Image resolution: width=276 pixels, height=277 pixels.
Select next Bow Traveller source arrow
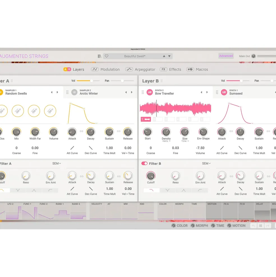coord(207,92)
